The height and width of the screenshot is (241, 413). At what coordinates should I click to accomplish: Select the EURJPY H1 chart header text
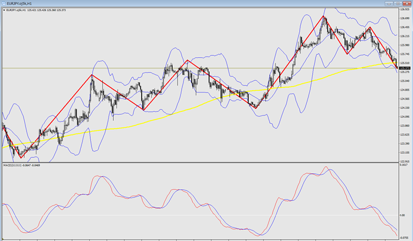(36, 10)
